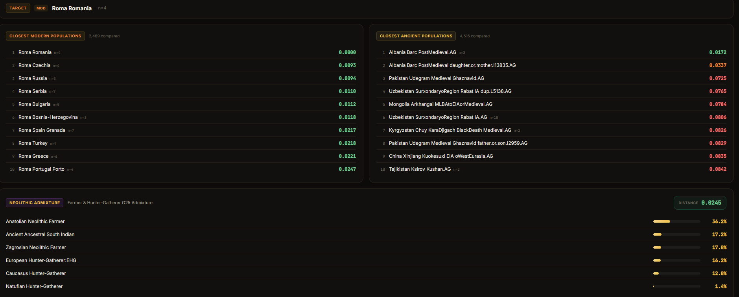Click the 36.2% admixture value
Viewport: 739px width, 297px height.
click(x=719, y=221)
